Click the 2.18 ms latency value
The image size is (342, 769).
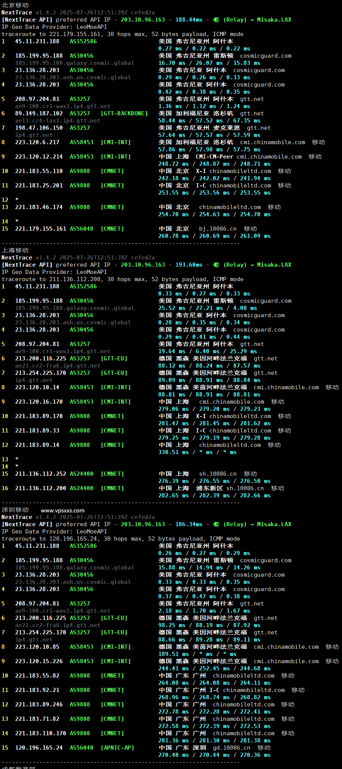[x=170, y=611]
